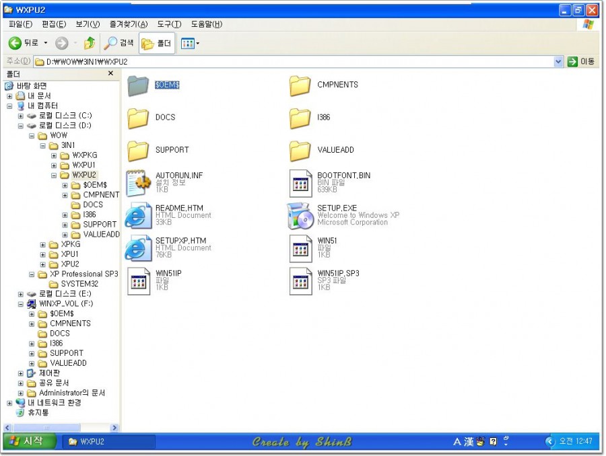This screenshot has width=606, height=456.
Task: Select CMPNENTS under WINXP_VOL (F:) in tree
Action: [x=70, y=324]
